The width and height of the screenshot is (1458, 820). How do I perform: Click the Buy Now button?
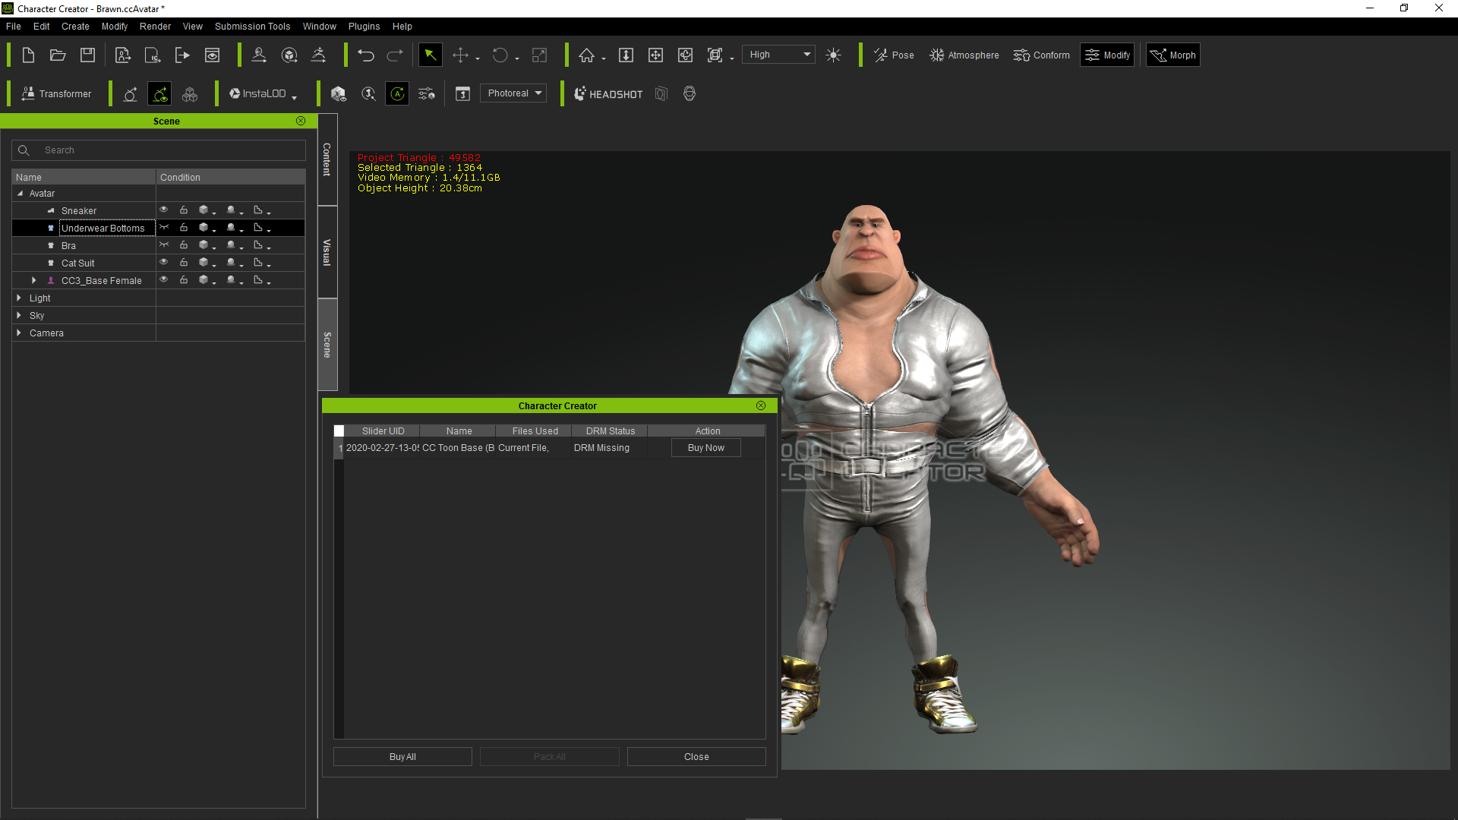706,448
